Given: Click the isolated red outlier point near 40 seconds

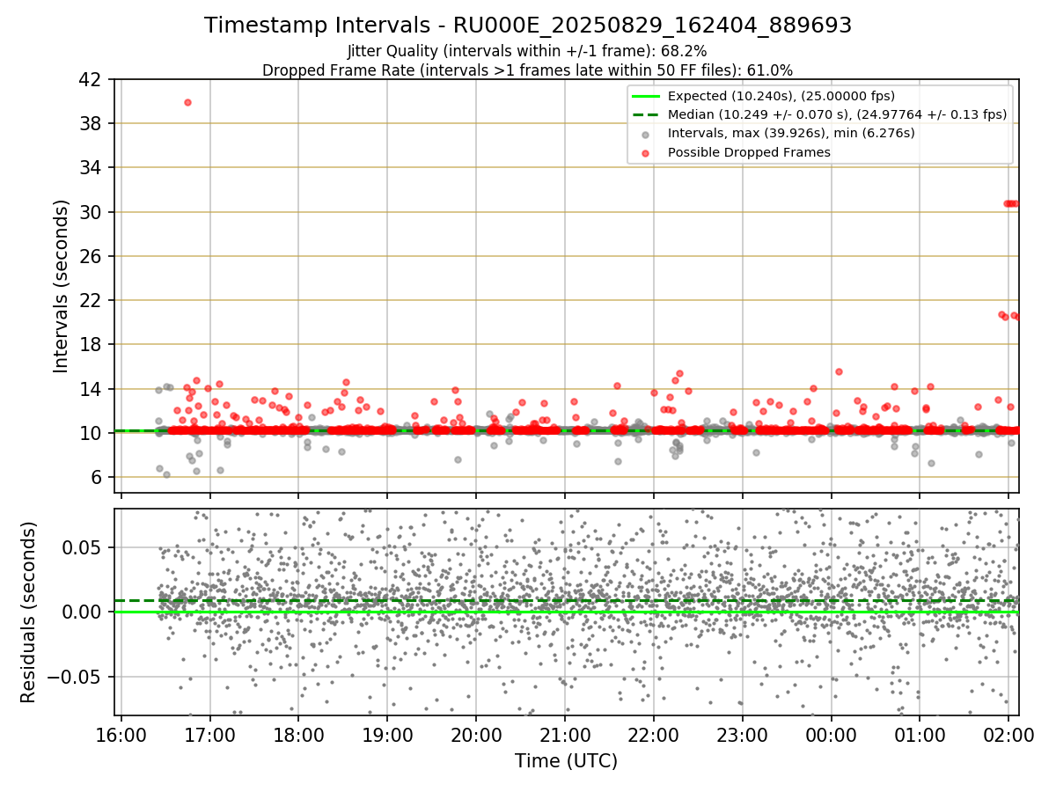Looking at the screenshot, I should (x=187, y=102).
